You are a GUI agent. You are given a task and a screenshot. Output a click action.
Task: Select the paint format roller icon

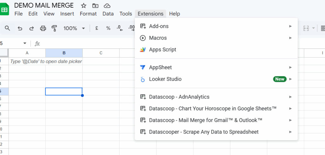(x=54, y=28)
